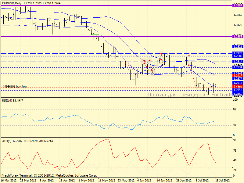This screenshot has width=244, height=183.
Task: Click the 98 value on ADX scale
Action: coord(234,140)
